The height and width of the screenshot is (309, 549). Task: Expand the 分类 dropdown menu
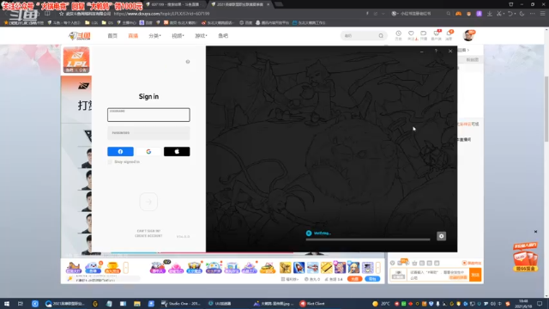[x=154, y=36]
